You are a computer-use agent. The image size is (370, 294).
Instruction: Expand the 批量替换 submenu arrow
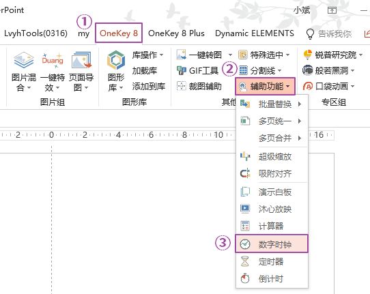click(x=300, y=104)
